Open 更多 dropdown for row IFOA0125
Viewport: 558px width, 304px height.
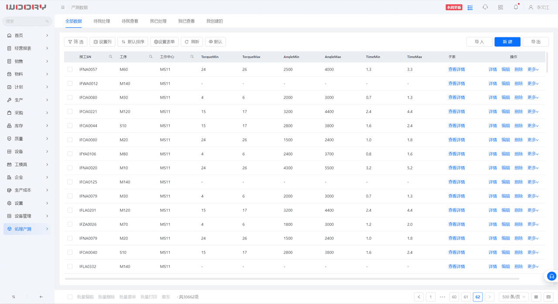(x=533, y=182)
